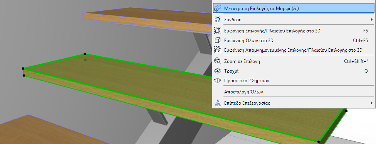
Task: Click the Τροχιά orbit icon
Action: tap(218, 71)
